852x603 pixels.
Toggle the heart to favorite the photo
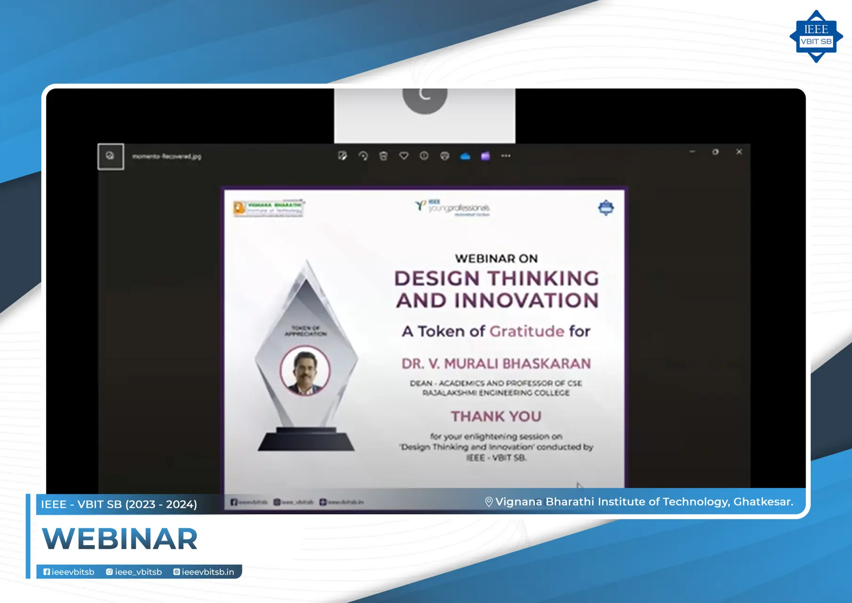(404, 156)
